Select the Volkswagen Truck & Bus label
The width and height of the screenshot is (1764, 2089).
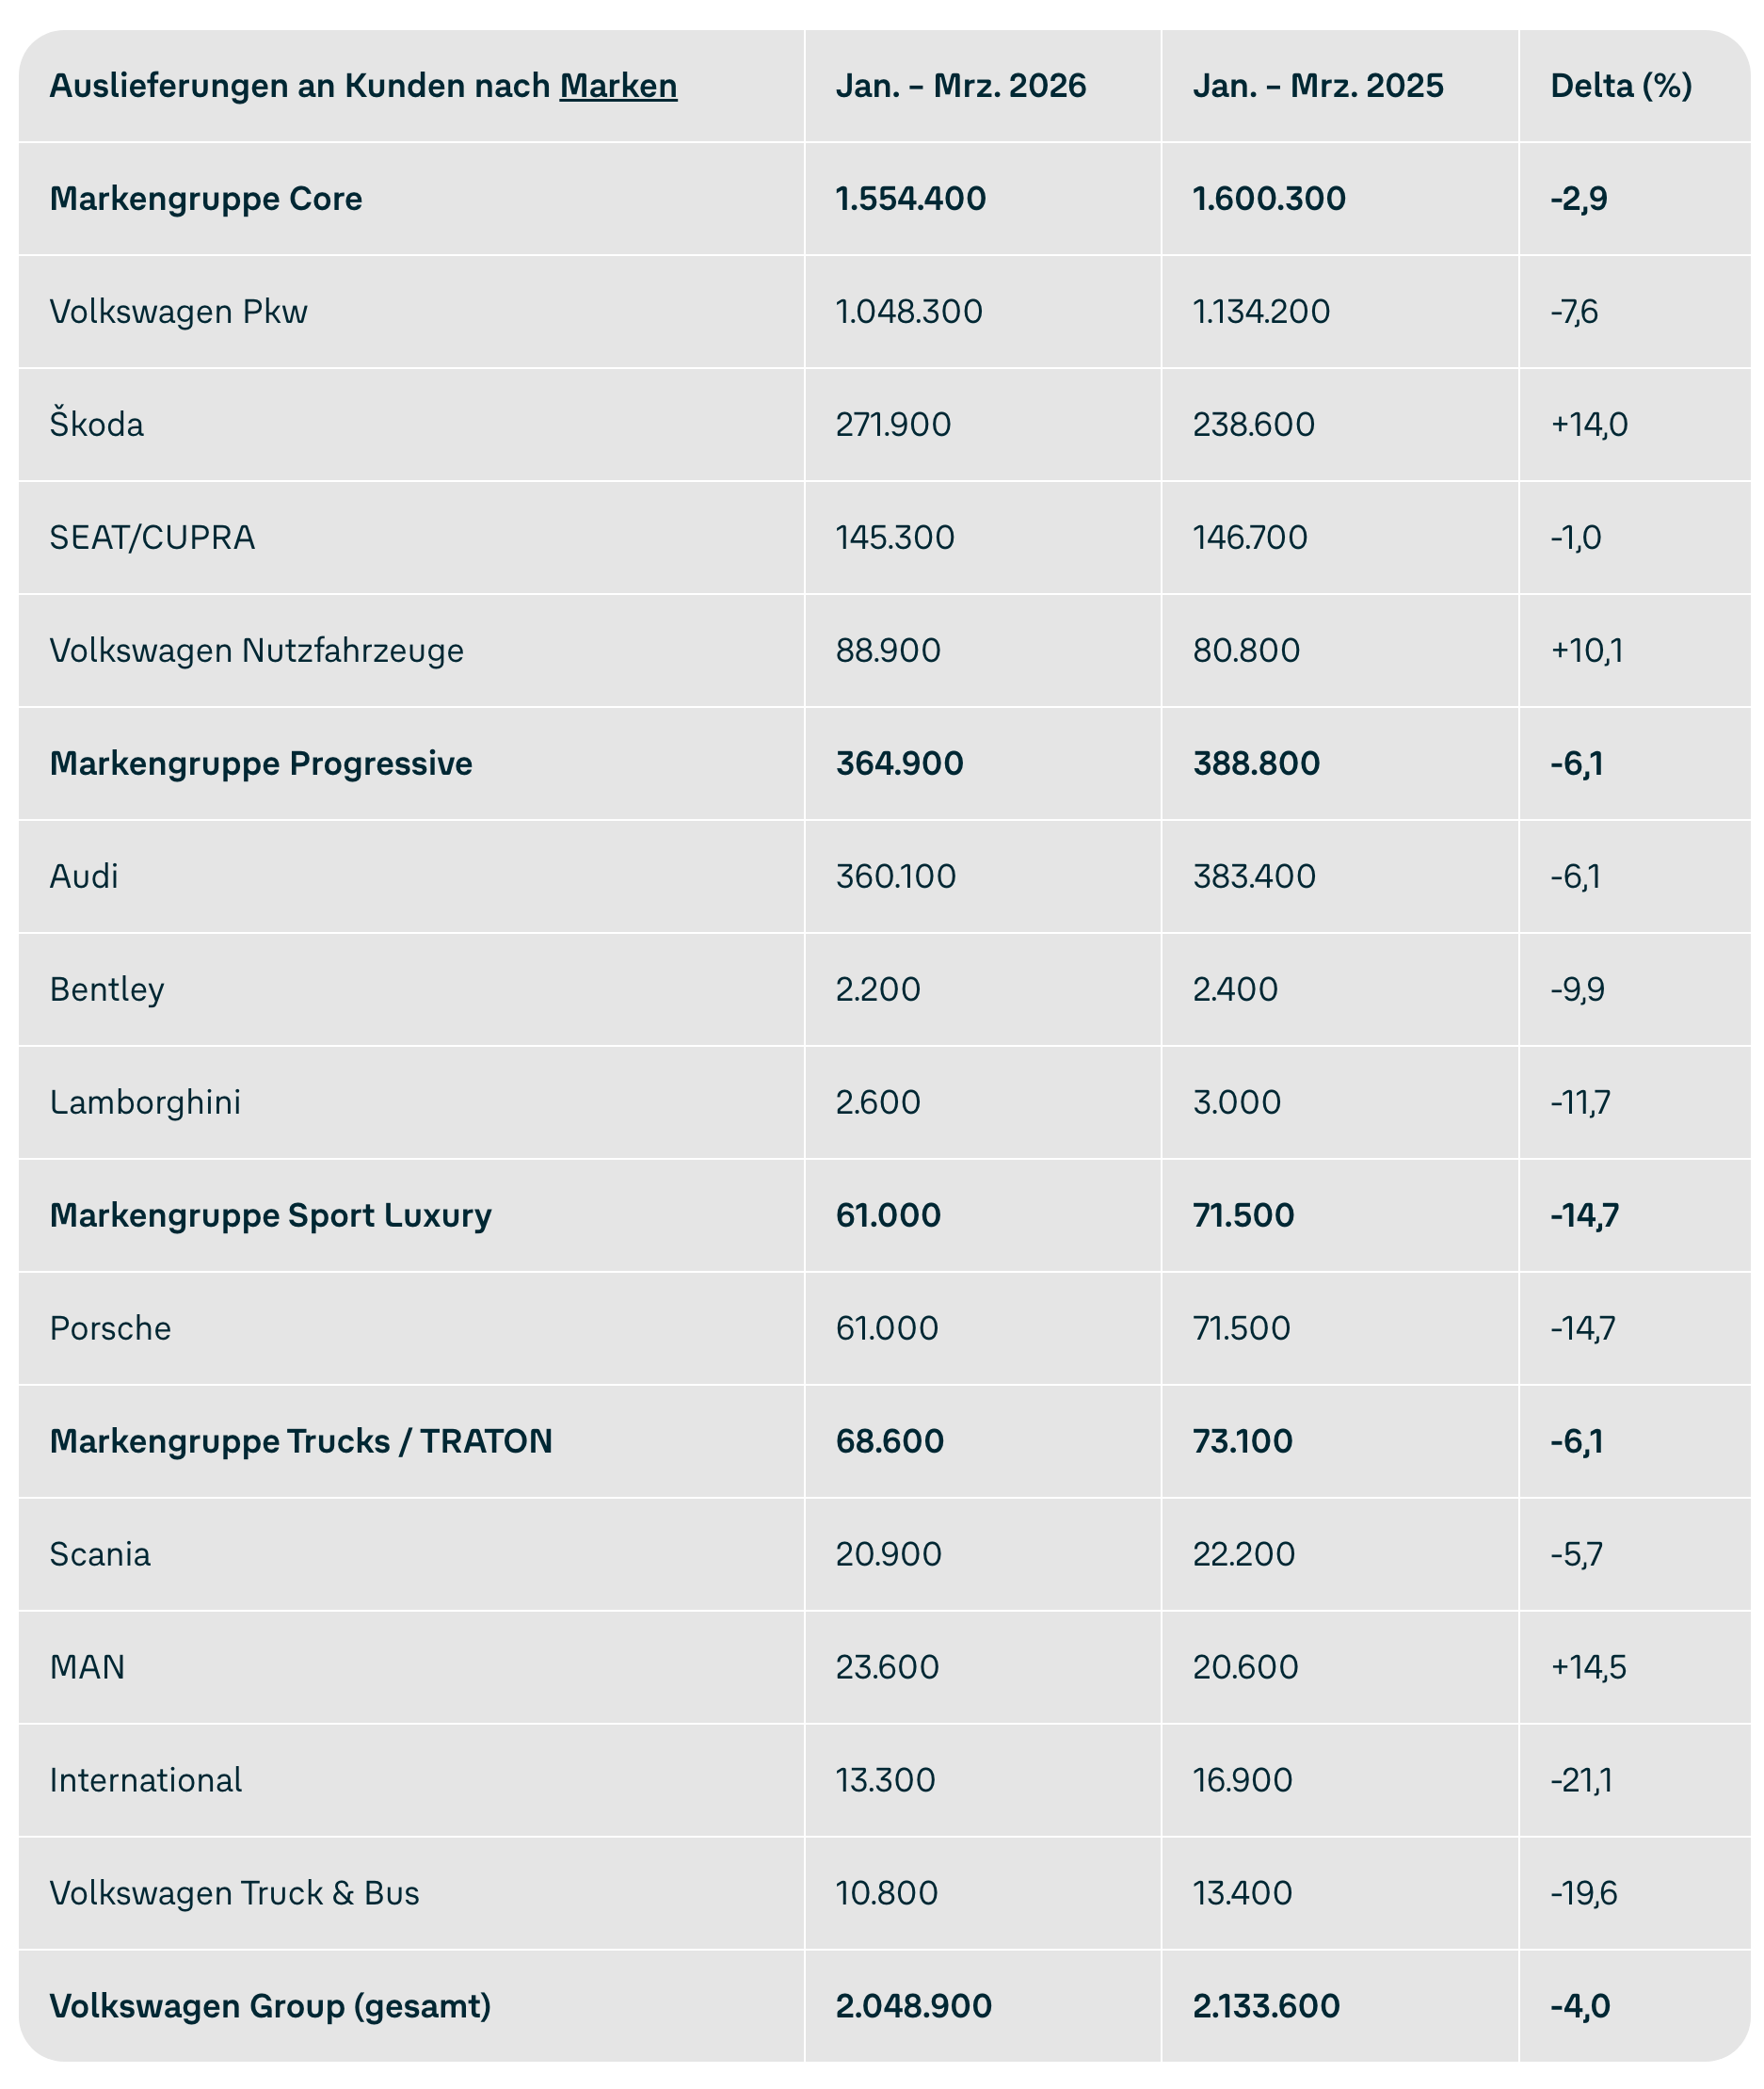234,1894
